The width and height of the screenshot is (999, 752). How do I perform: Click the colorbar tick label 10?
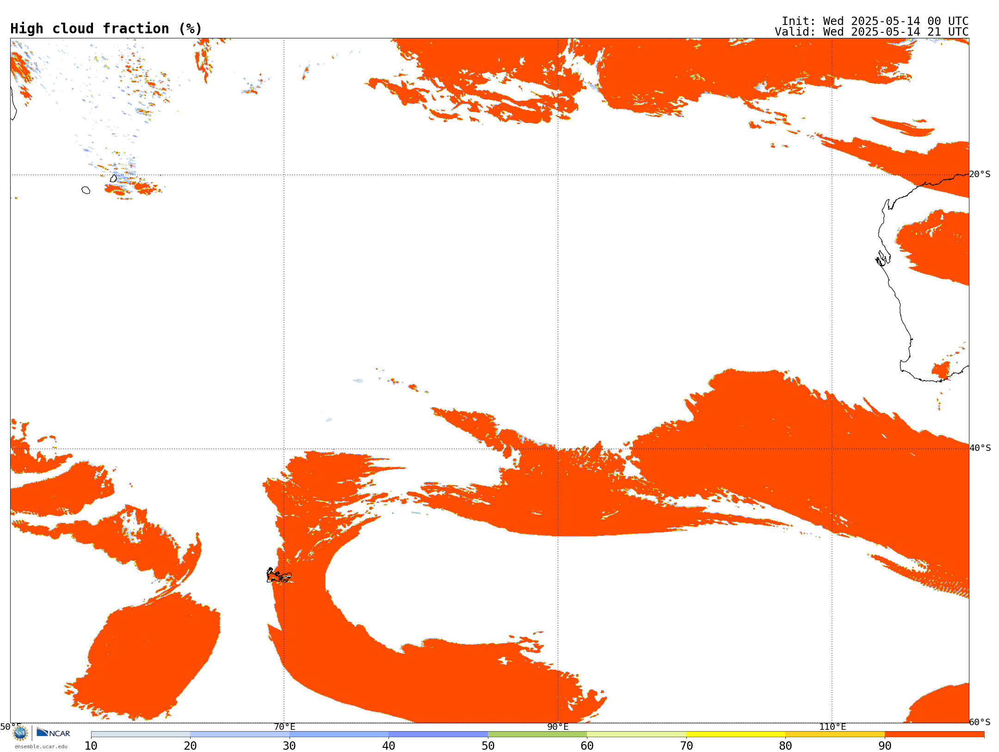[91, 746]
